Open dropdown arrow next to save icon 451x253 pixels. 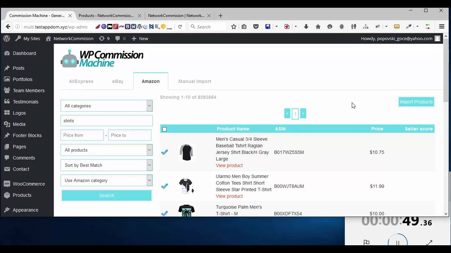(277, 27)
